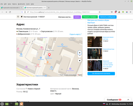Open the file manager in taskbar
The image size is (133, 106).
tap(16, 104)
